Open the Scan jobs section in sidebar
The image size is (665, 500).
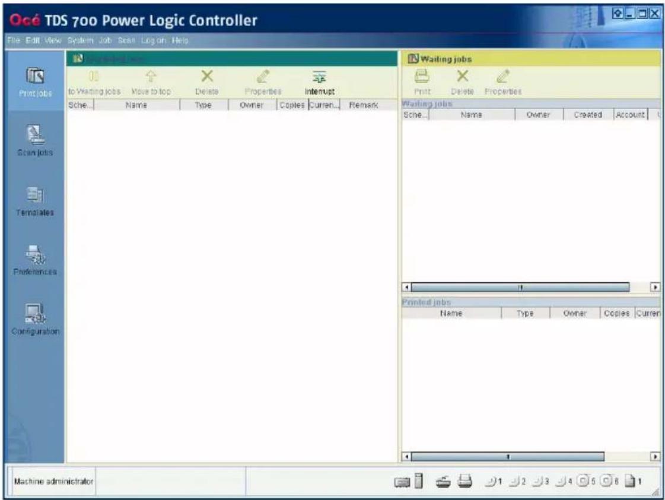(x=35, y=141)
